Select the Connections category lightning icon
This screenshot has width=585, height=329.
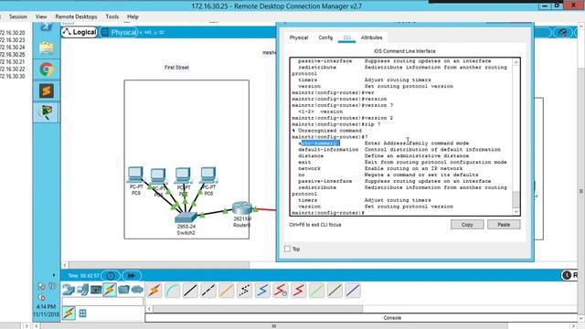[x=110, y=290]
